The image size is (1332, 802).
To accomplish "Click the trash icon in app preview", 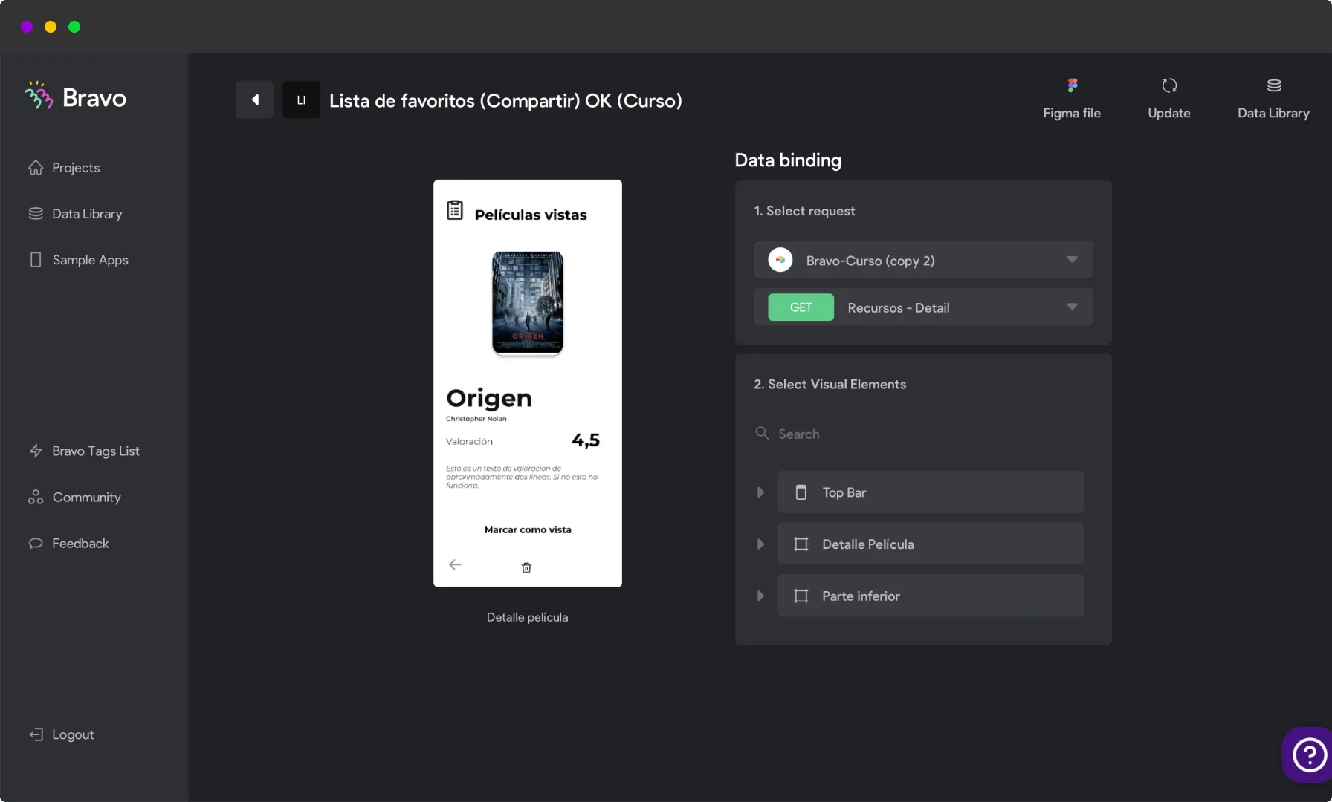I will [x=526, y=567].
